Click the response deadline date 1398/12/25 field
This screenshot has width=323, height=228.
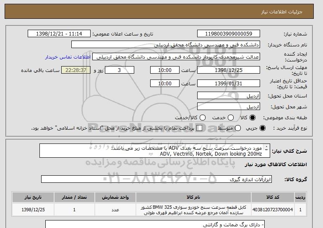(229, 70)
